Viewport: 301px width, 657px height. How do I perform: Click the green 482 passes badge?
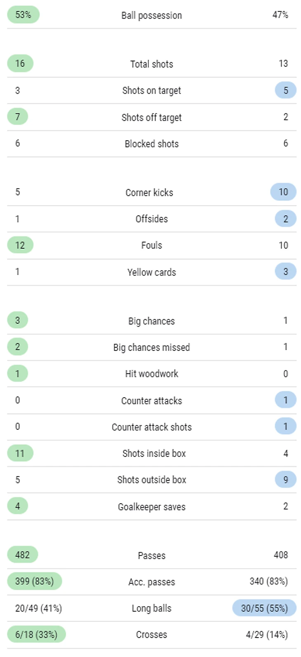pyautogui.click(x=22, y=555)
